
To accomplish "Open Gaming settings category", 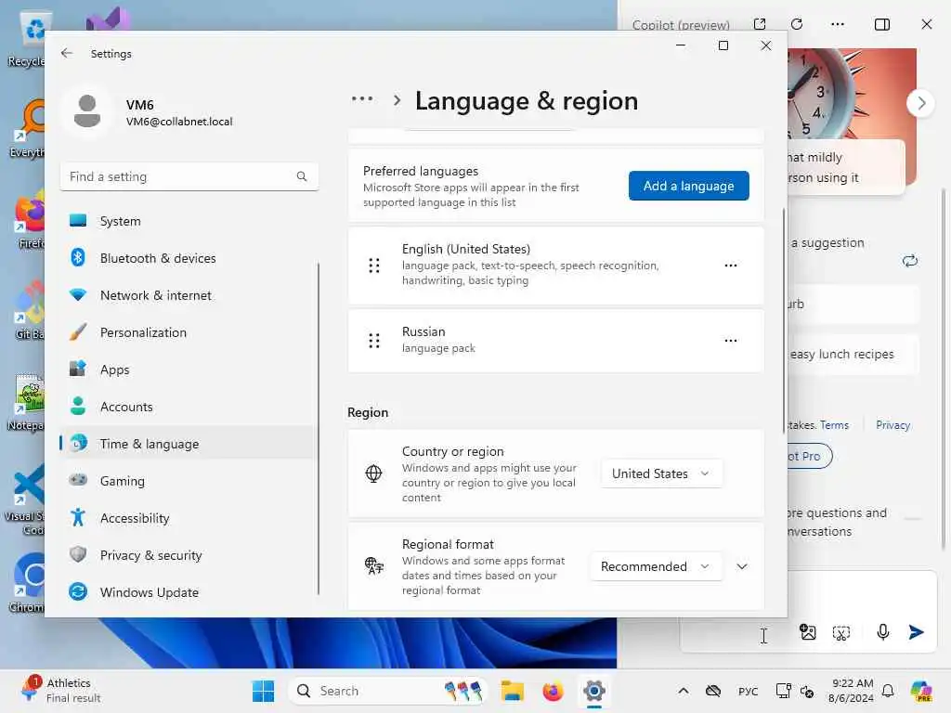I will (x=189, y=481).
